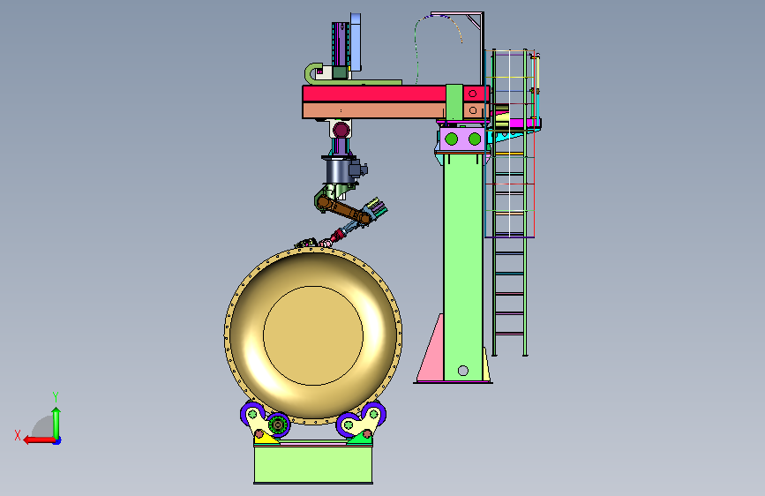This screenshot has height=496, width=765.
Task: Select the red welding torch tip
Action: 338,237
